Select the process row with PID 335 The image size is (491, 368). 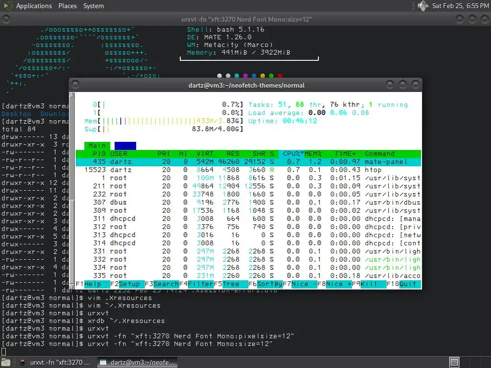(x=248, y=276)
